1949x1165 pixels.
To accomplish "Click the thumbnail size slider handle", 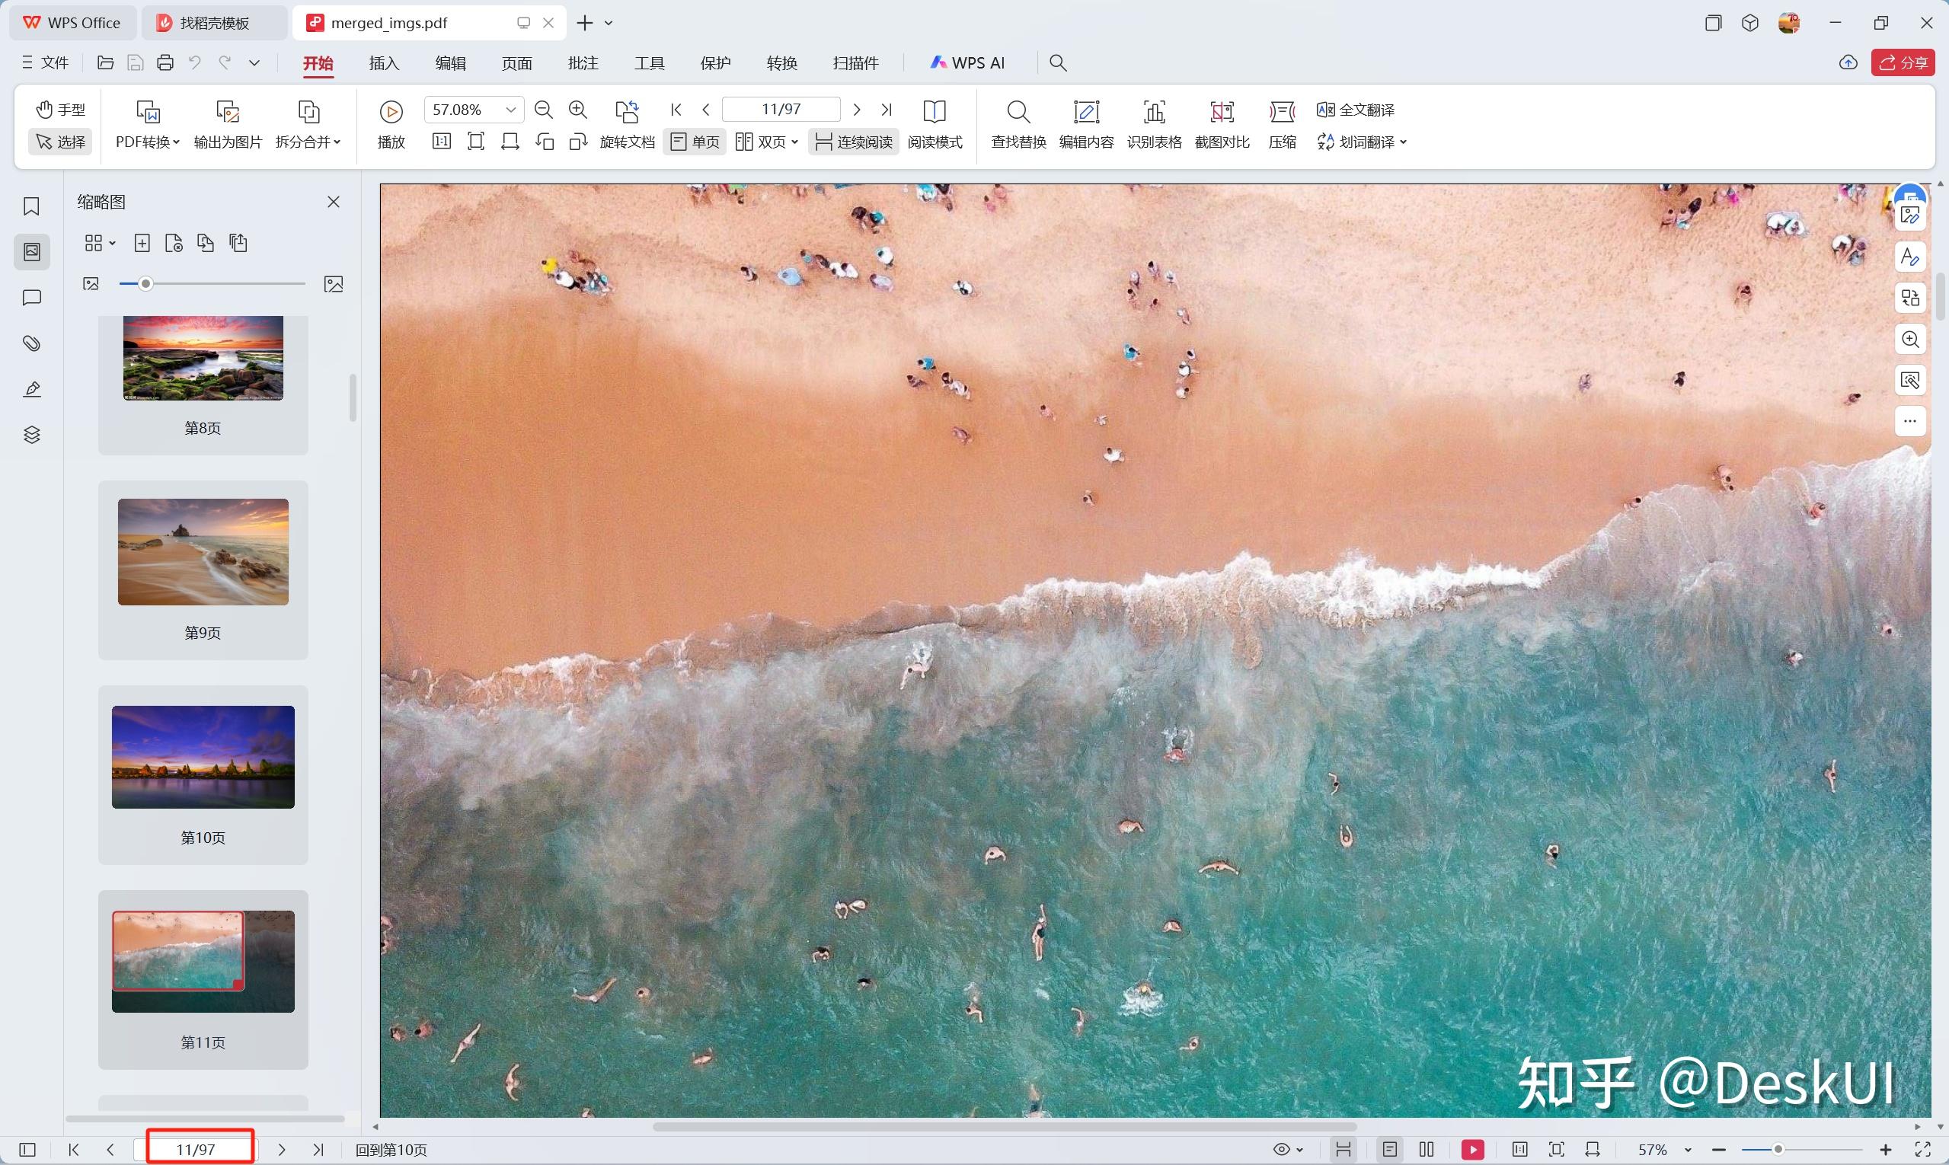I will (145, 284).
